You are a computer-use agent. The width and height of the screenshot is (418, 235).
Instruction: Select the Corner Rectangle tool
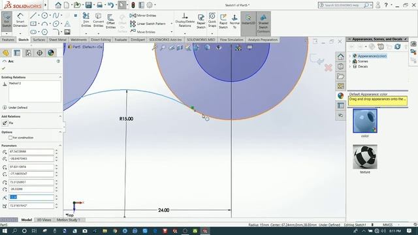coord(33,23)
